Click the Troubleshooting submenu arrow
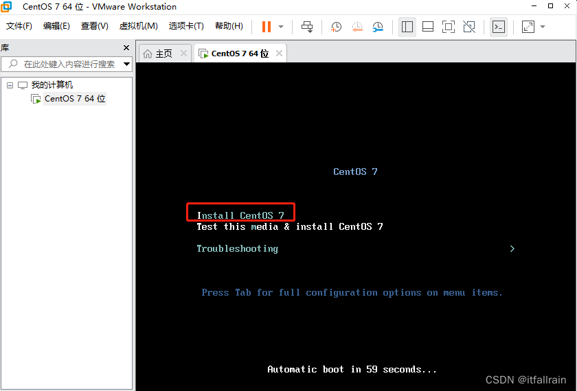Image resolution: width=577 pixels, height=391 pixels. coord(512,249)
